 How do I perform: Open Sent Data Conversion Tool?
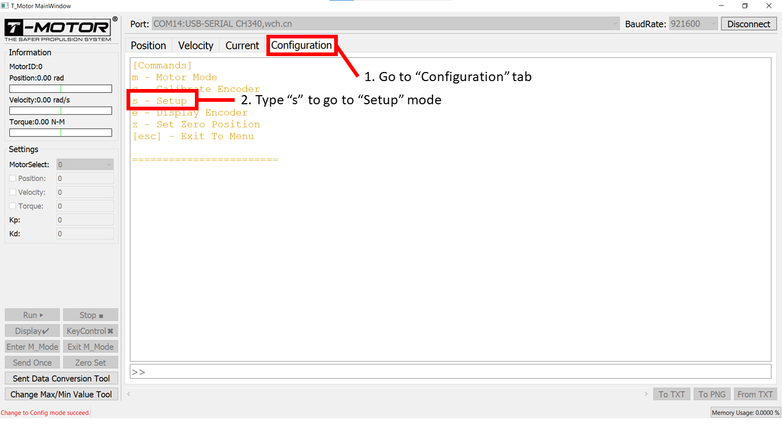pos(61,379)
